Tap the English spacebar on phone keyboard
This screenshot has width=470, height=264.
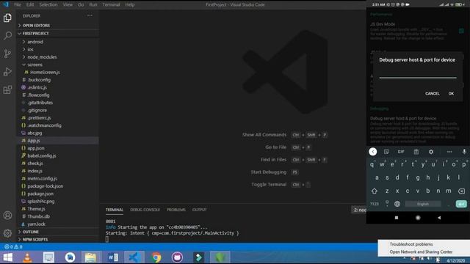click(x=423, y=204)
